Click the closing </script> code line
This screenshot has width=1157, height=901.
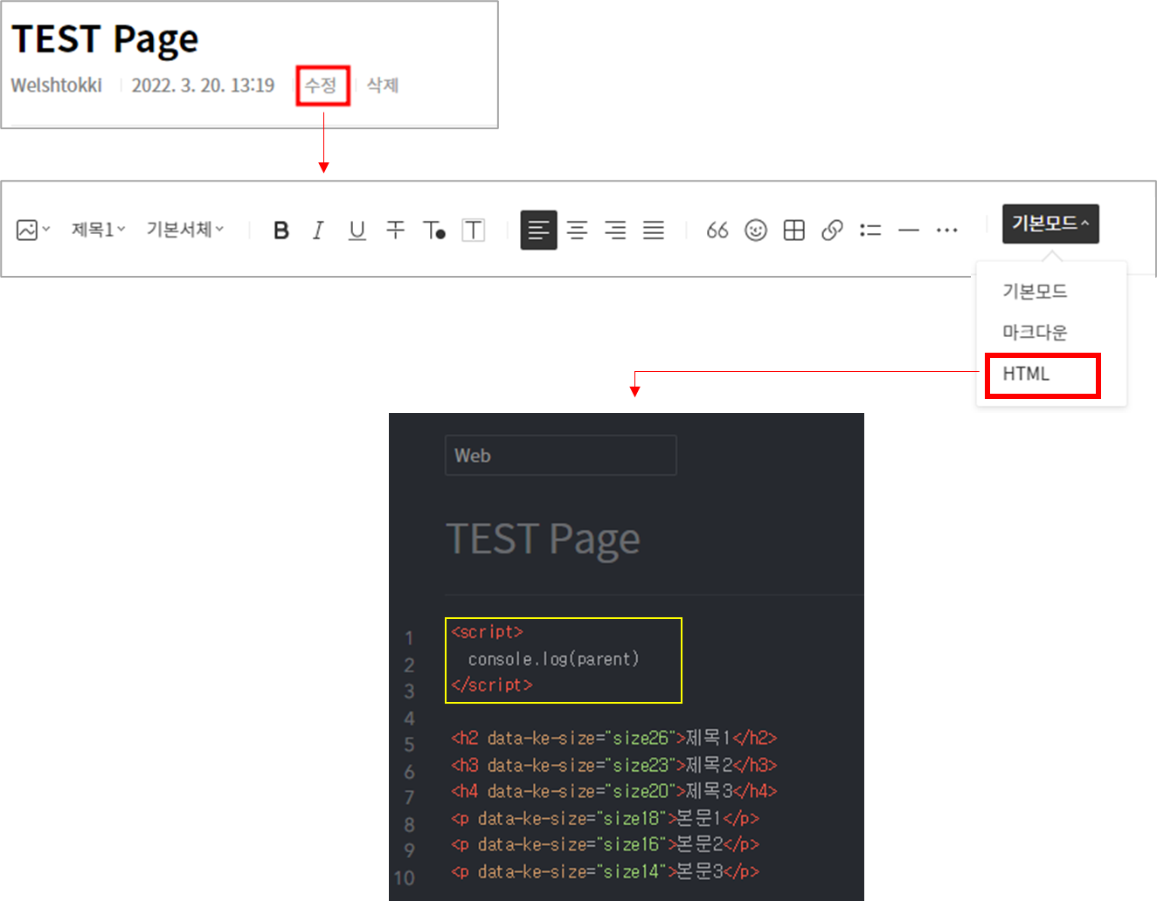tap(492, 685)
